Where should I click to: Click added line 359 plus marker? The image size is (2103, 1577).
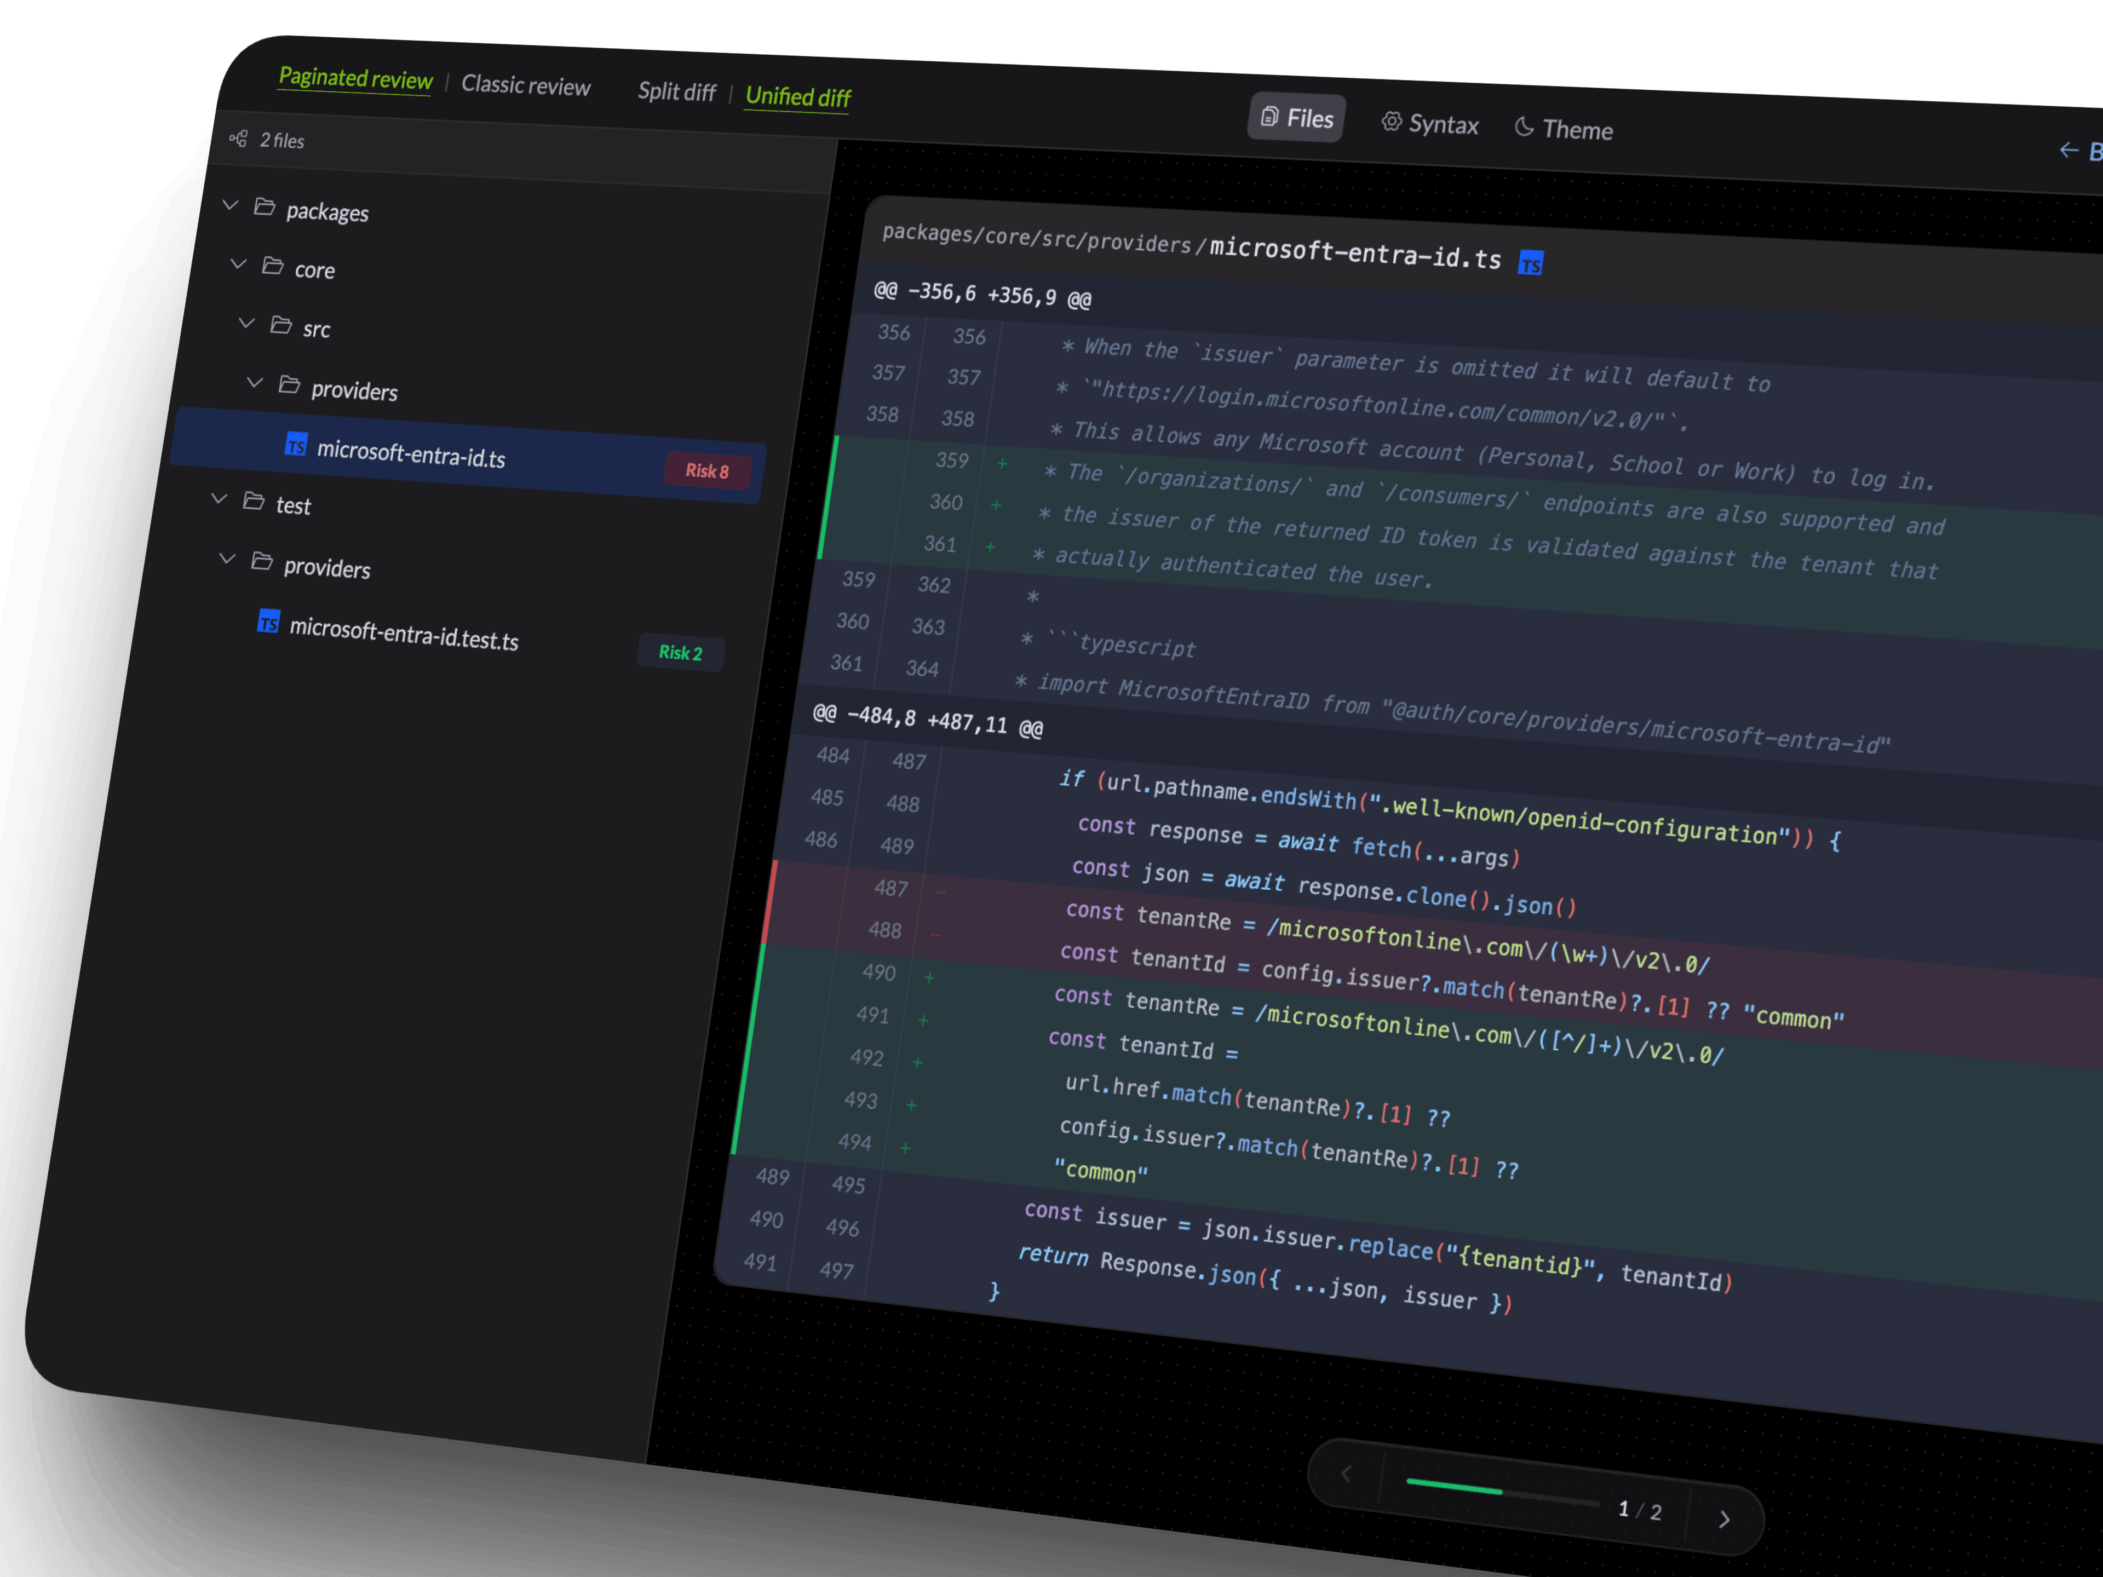pos(1001,463)
